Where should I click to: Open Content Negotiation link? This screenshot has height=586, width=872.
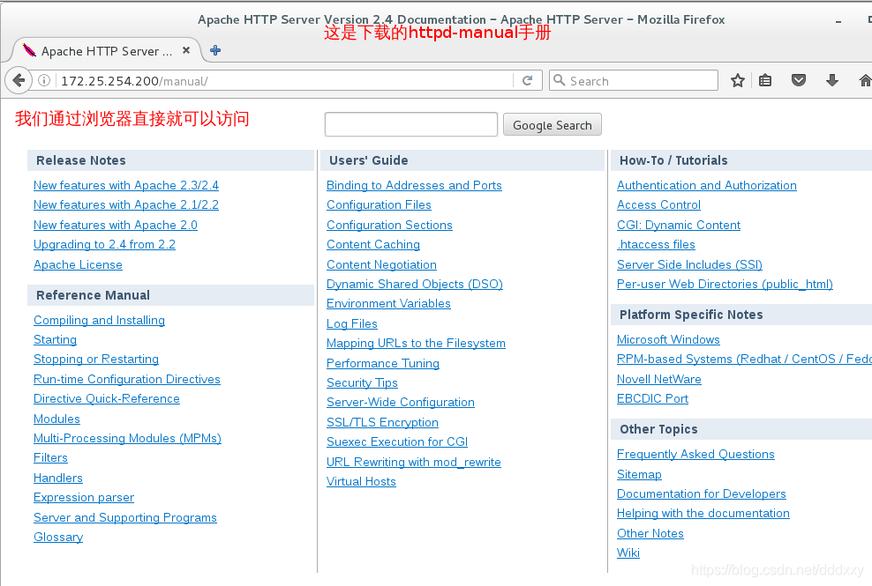(381, 264)
